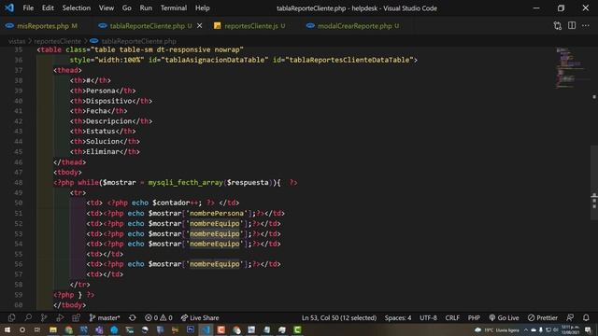
Task: Open the notifications bell
Action: click(x=586, y=317)
